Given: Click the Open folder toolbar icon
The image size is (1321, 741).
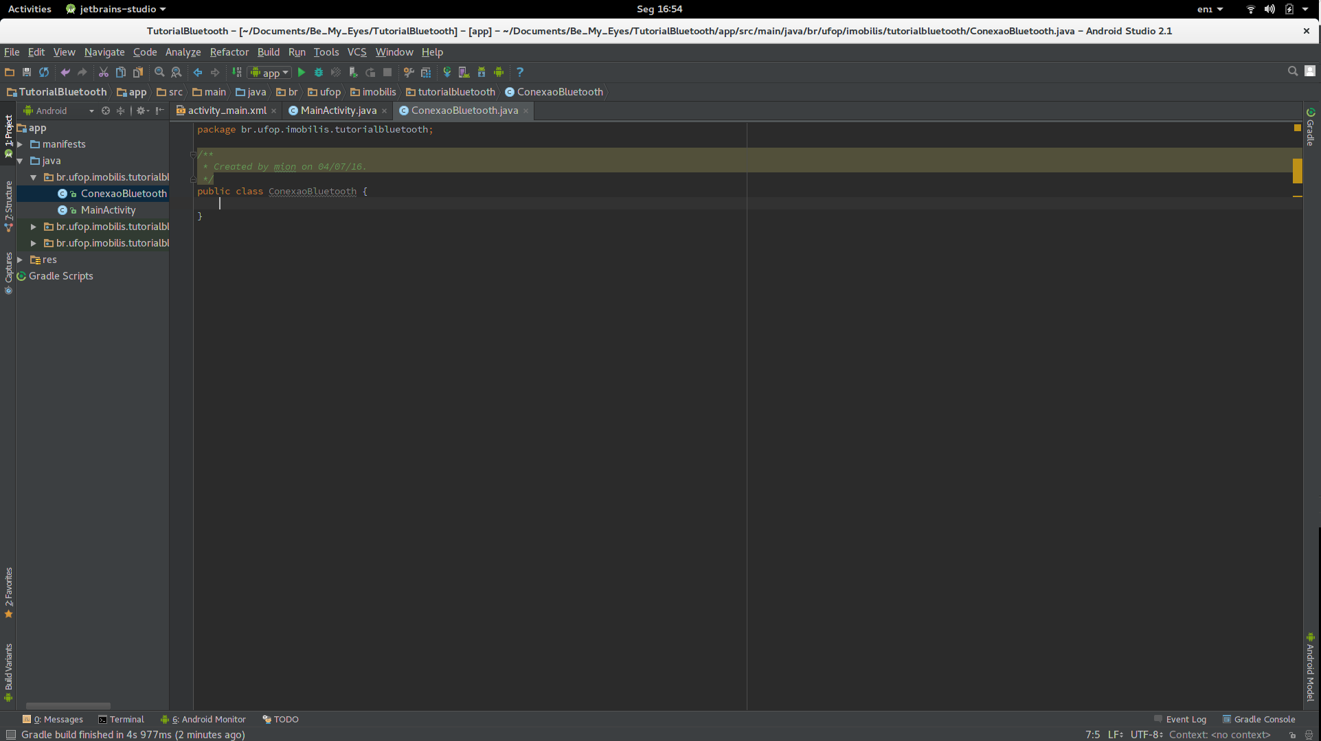Looking at the screenshot, I should (x=10, y=72).
